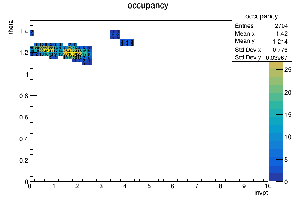Select the Std Dev x value 0.776
The image size is (298, 202).
pos(280,50)
